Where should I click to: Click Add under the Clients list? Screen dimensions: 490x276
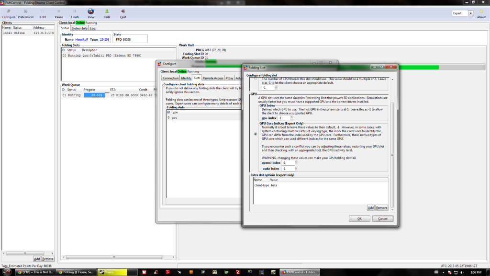tap(37, 259)
